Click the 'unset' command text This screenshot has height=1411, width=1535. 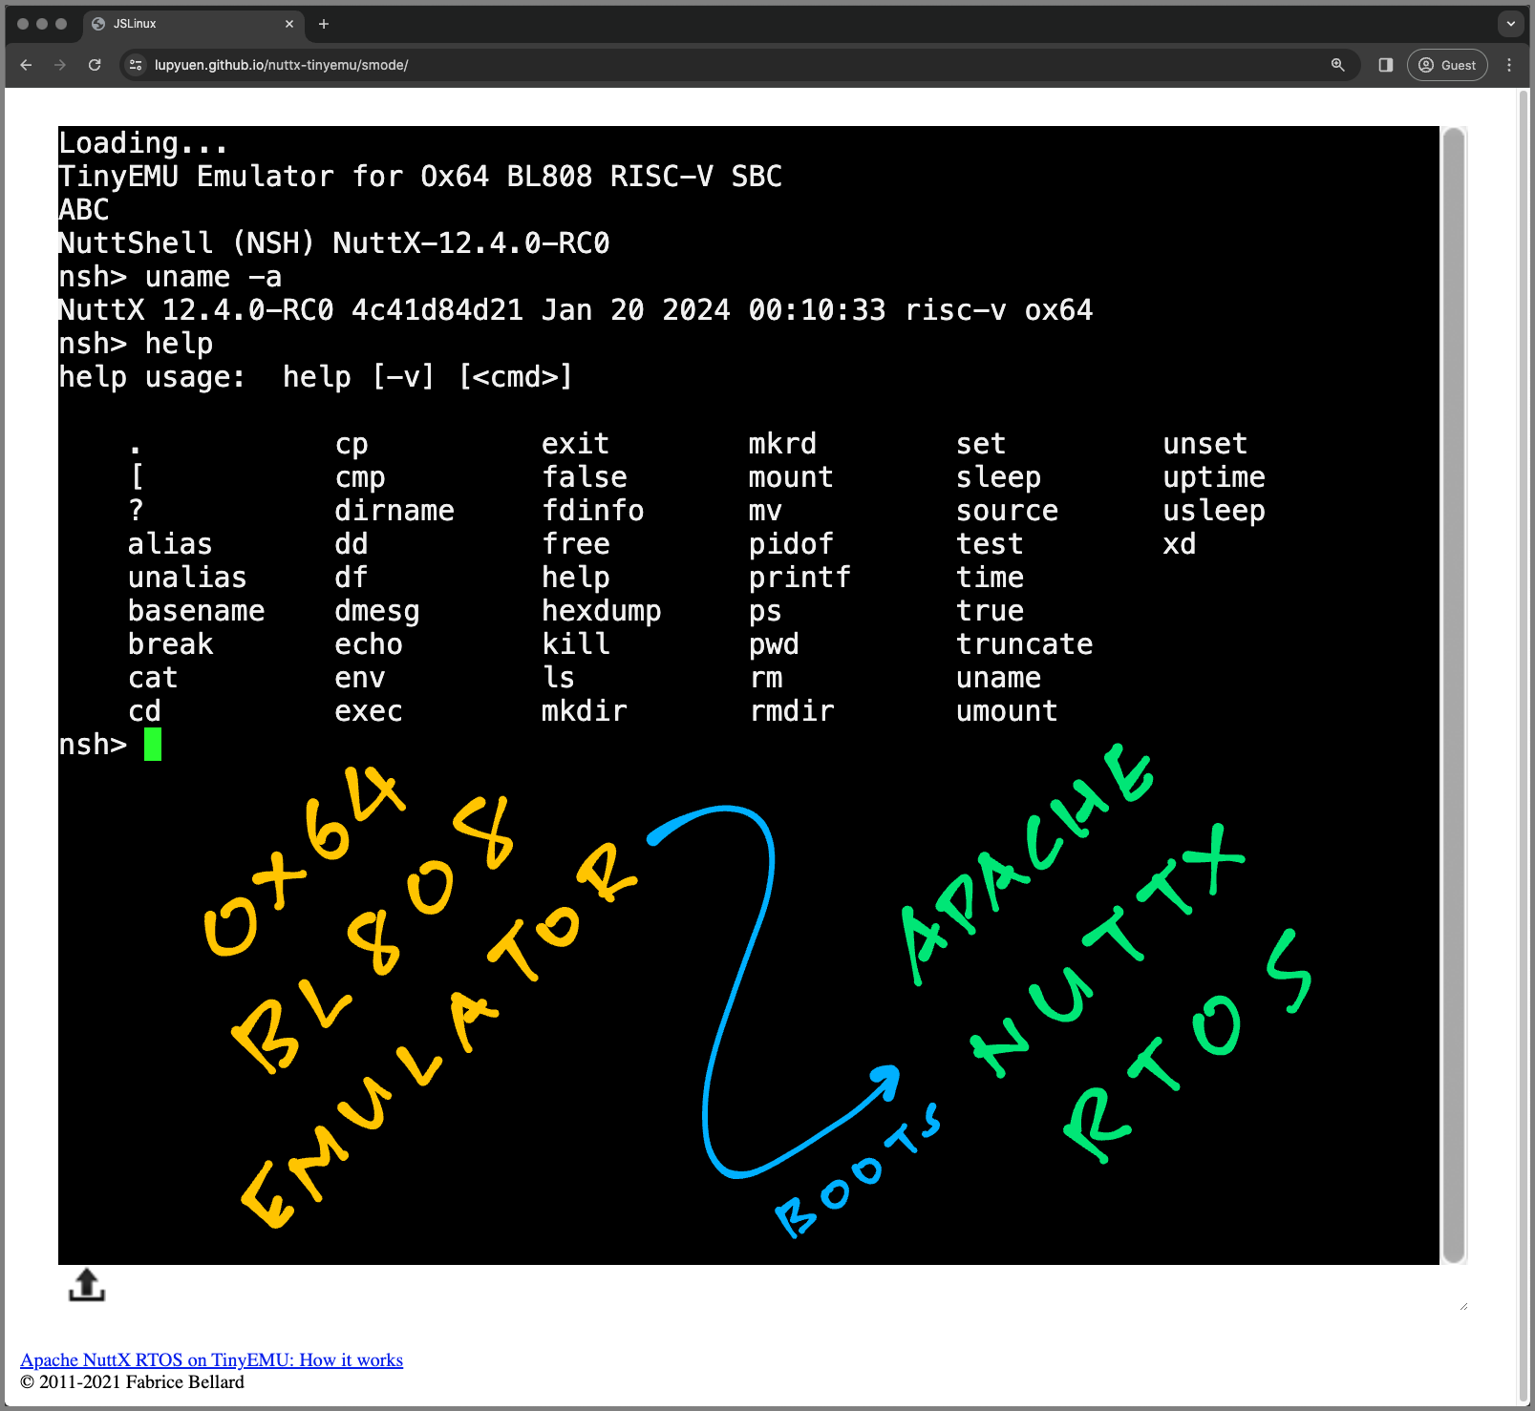tap(1205, 444)
